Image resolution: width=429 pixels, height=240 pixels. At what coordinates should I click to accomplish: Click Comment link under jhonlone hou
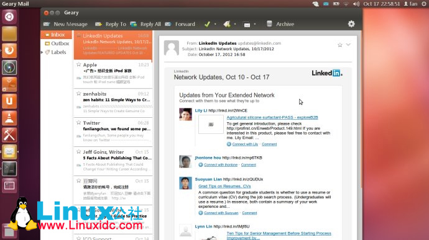pyautogui.click(x=249, y=165)
